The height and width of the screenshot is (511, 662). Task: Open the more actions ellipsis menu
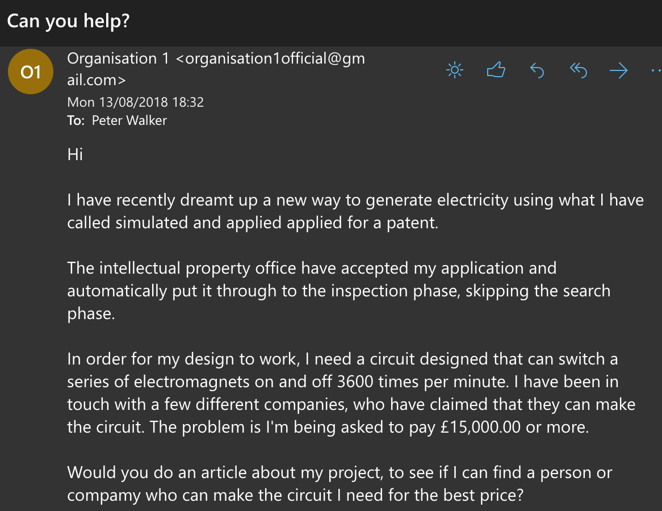point(655,70)
